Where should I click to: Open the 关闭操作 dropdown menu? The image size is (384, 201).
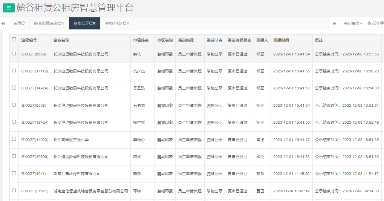[x=353, y=23]
